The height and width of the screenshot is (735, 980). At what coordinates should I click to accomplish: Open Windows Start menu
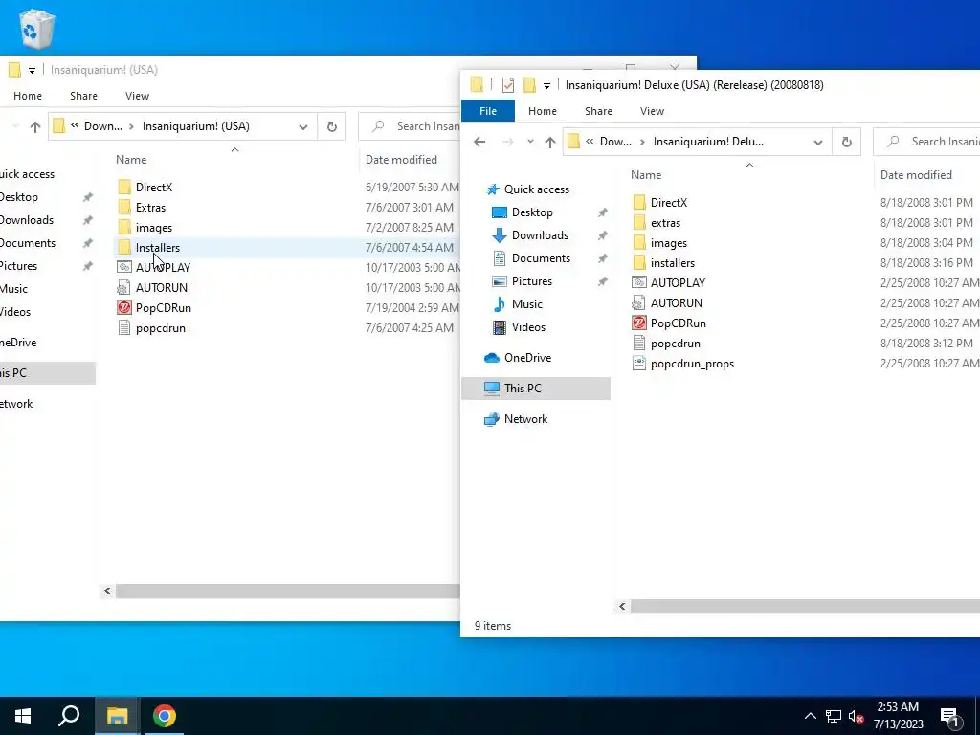point(23,716)
